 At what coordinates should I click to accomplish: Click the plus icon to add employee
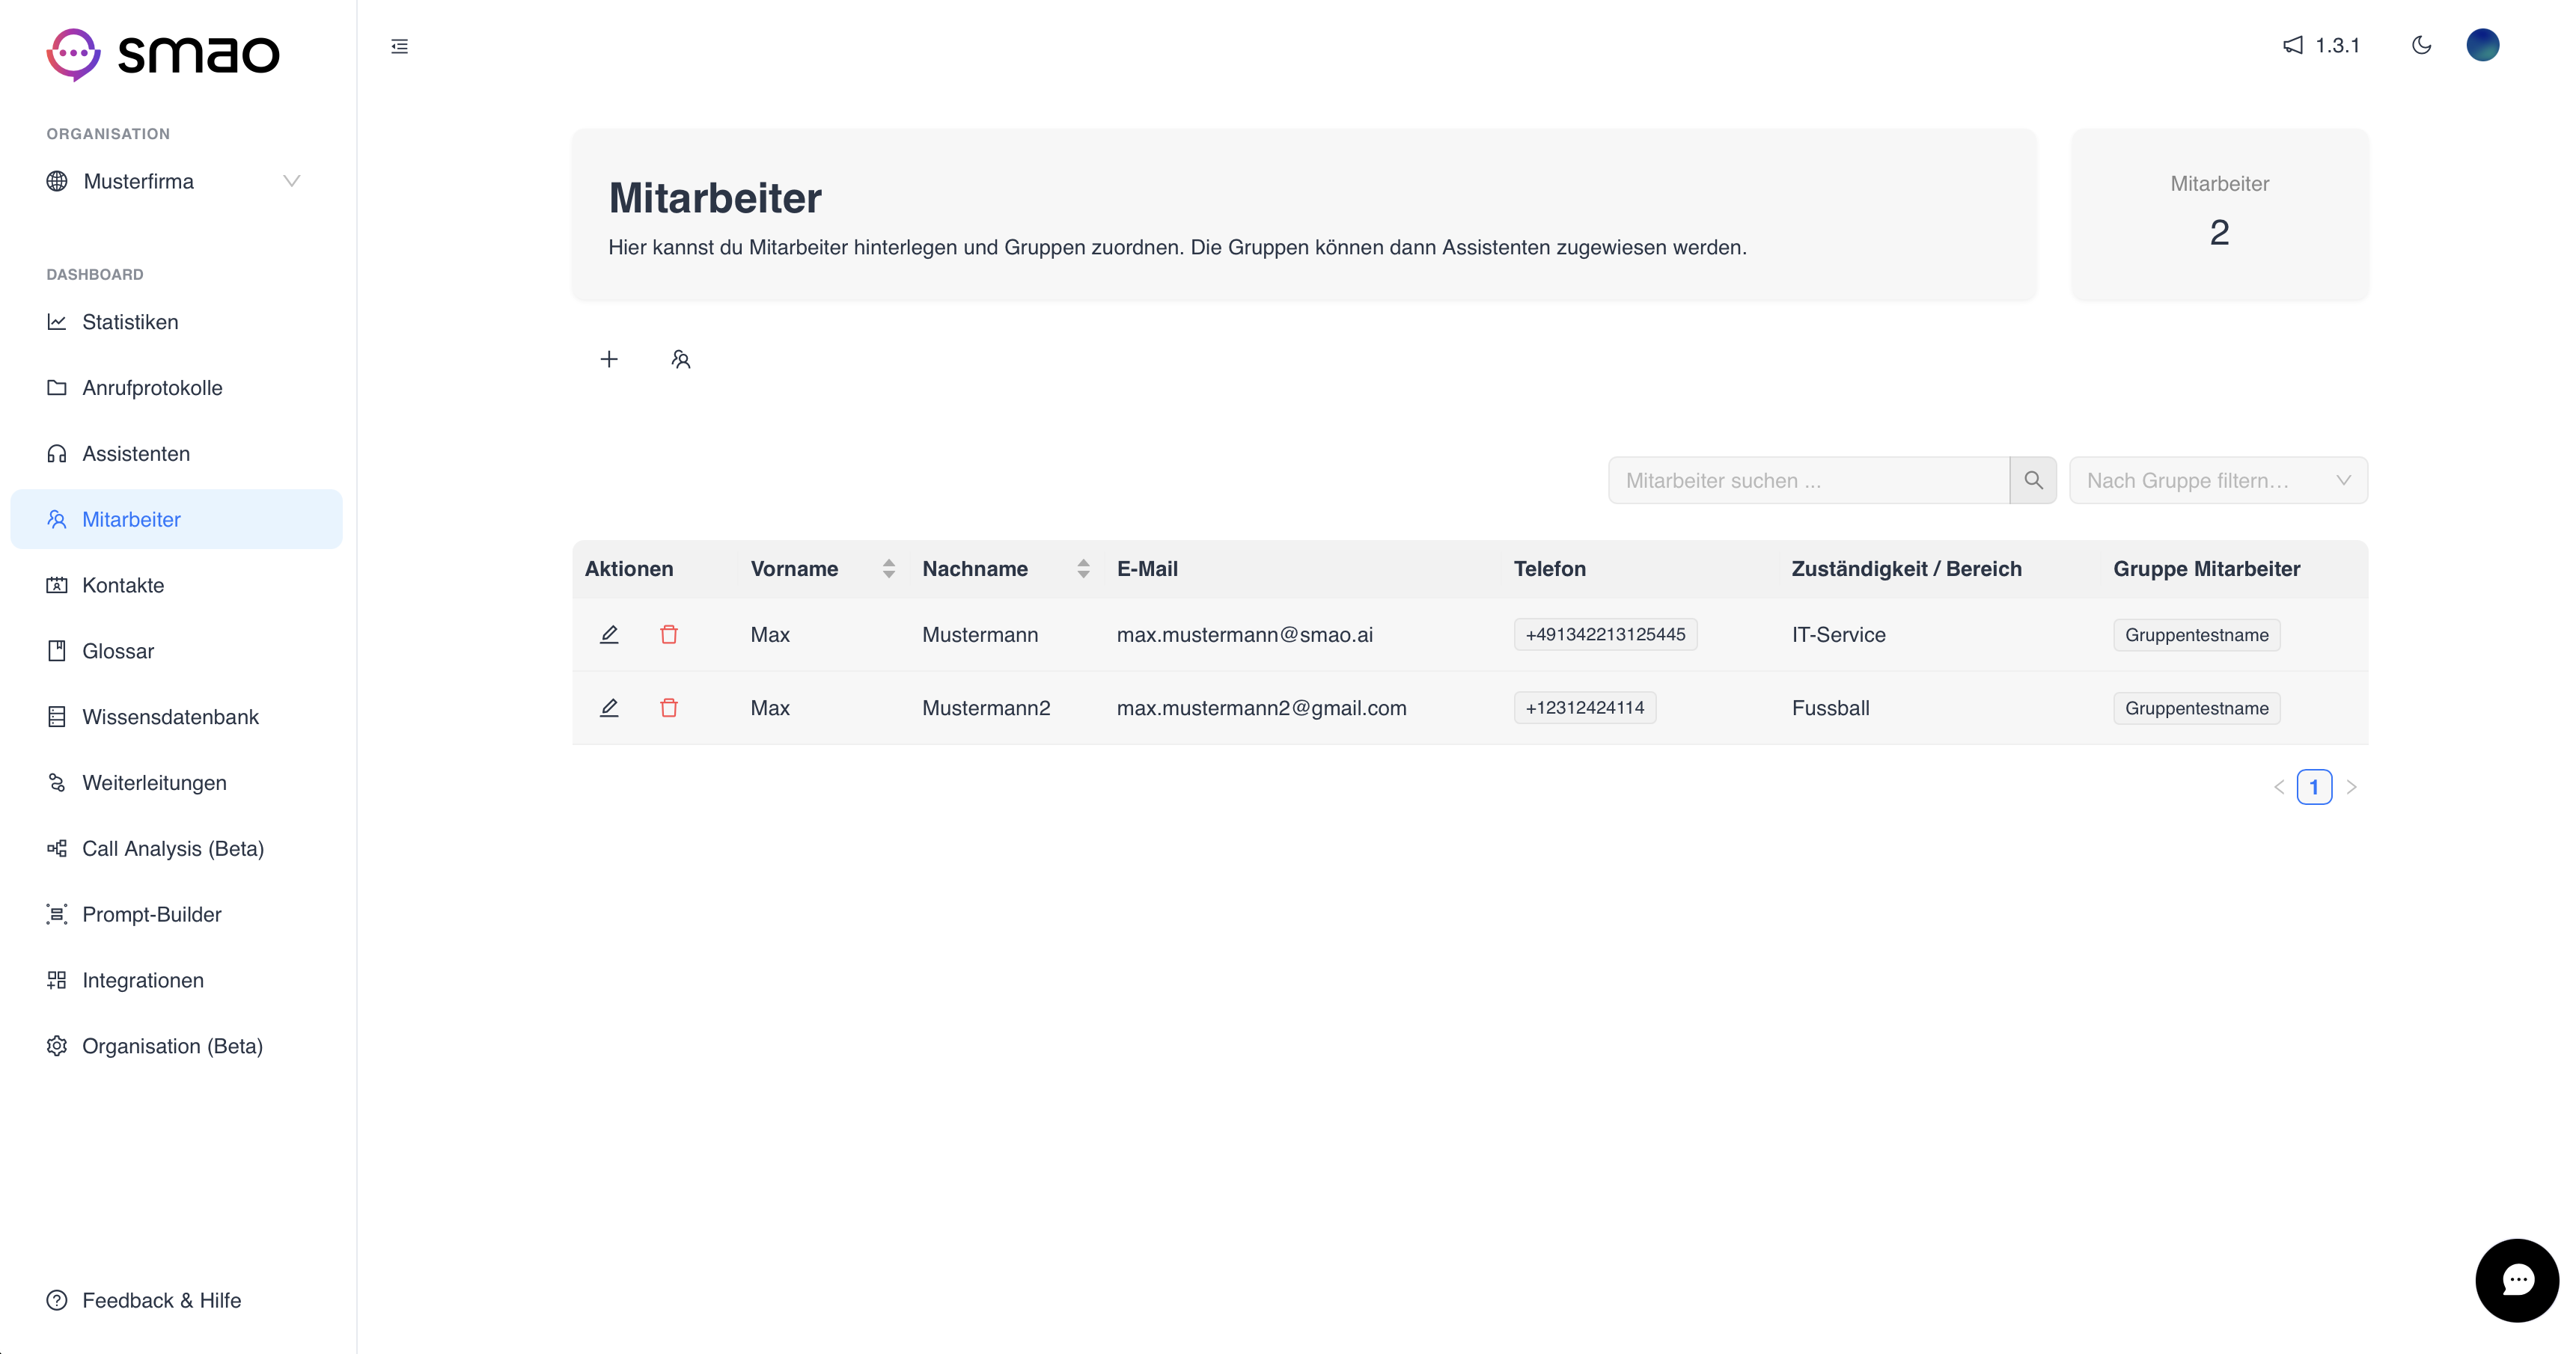[609, 359]
